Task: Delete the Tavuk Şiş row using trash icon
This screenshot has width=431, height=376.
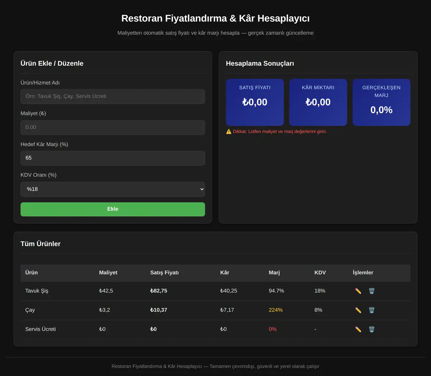Action: 372,291
